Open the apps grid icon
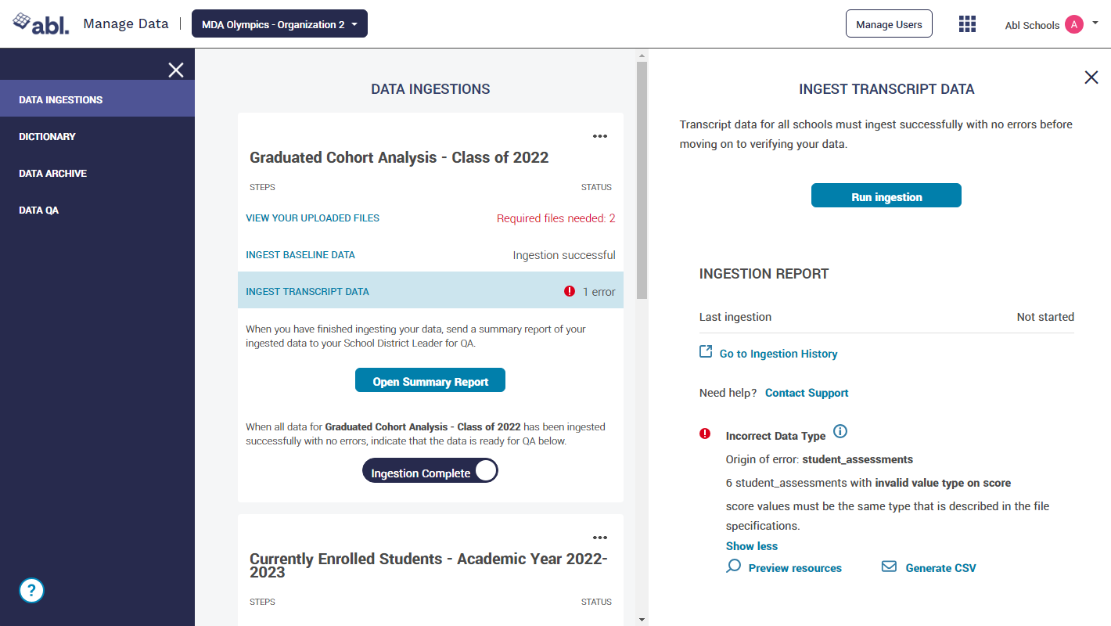 coord(967,24)
